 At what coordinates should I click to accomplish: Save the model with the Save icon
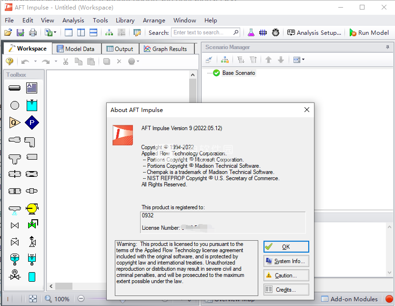tap(20, 32)
